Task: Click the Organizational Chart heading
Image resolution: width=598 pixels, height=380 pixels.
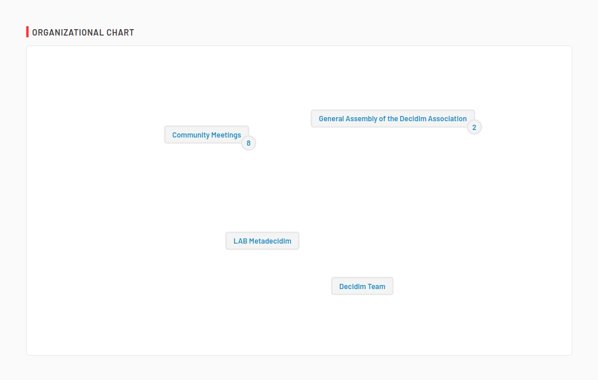Action: [x=83, y=33]
